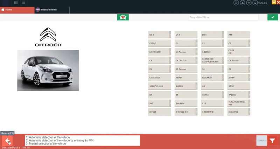The height and width of the screenshot is (149, 280).
Task: Select the JUMPY model
Action: pyautogui.click(x=239, y=77)
